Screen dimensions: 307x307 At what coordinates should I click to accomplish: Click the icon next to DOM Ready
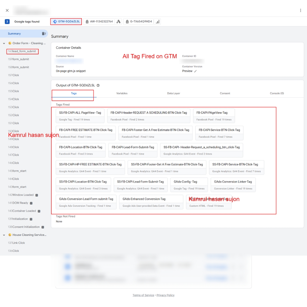point(31,203)
